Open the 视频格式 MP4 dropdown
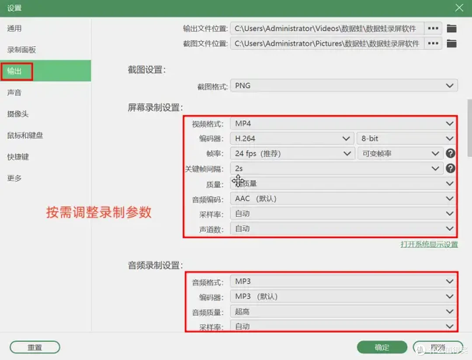This screenshot has height=360, width=472. point(344,123)
